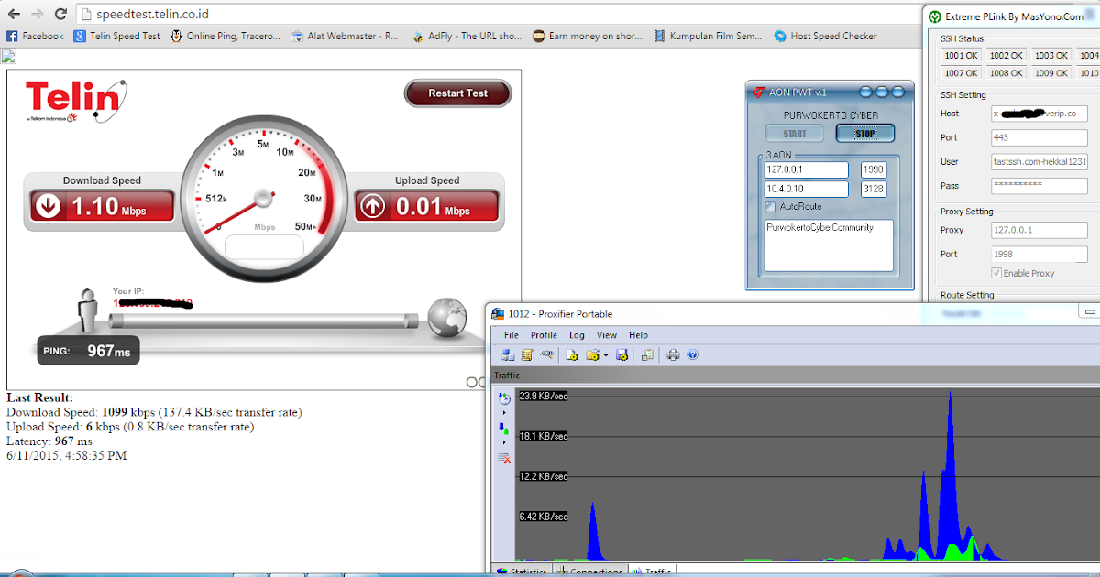Open the Alat Webmaster bookmark
The image size is (1100, 577).
point(345,37)
